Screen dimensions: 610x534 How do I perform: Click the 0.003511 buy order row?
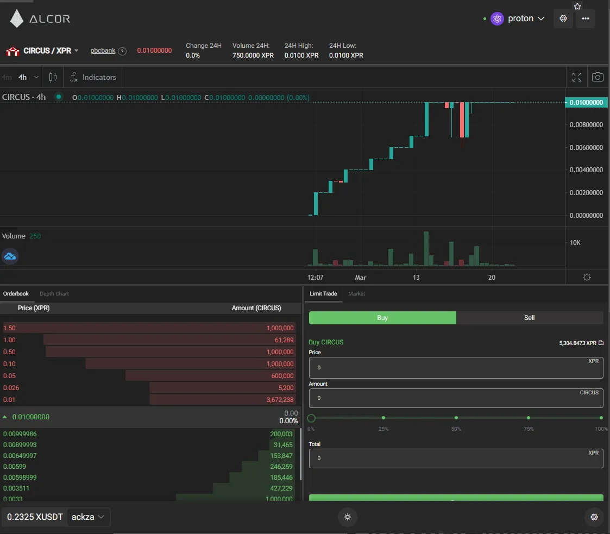click(x=148, y=488)
